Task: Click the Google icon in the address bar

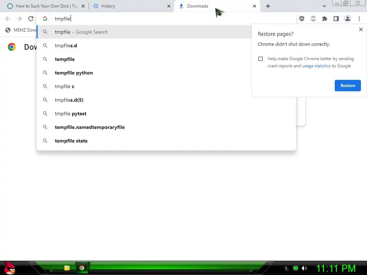Action: click(x=45, y=19)
